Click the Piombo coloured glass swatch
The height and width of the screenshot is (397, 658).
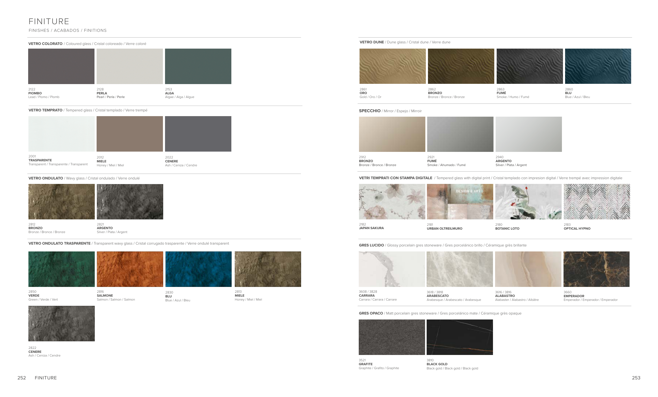[61, 66]
